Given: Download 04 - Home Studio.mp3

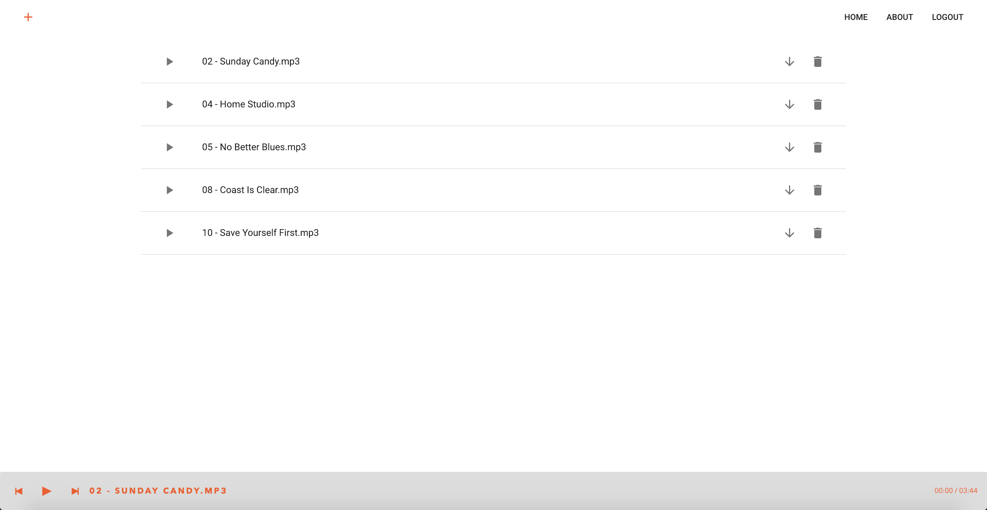Looking at the screenshot, I should tap(789, 104).
